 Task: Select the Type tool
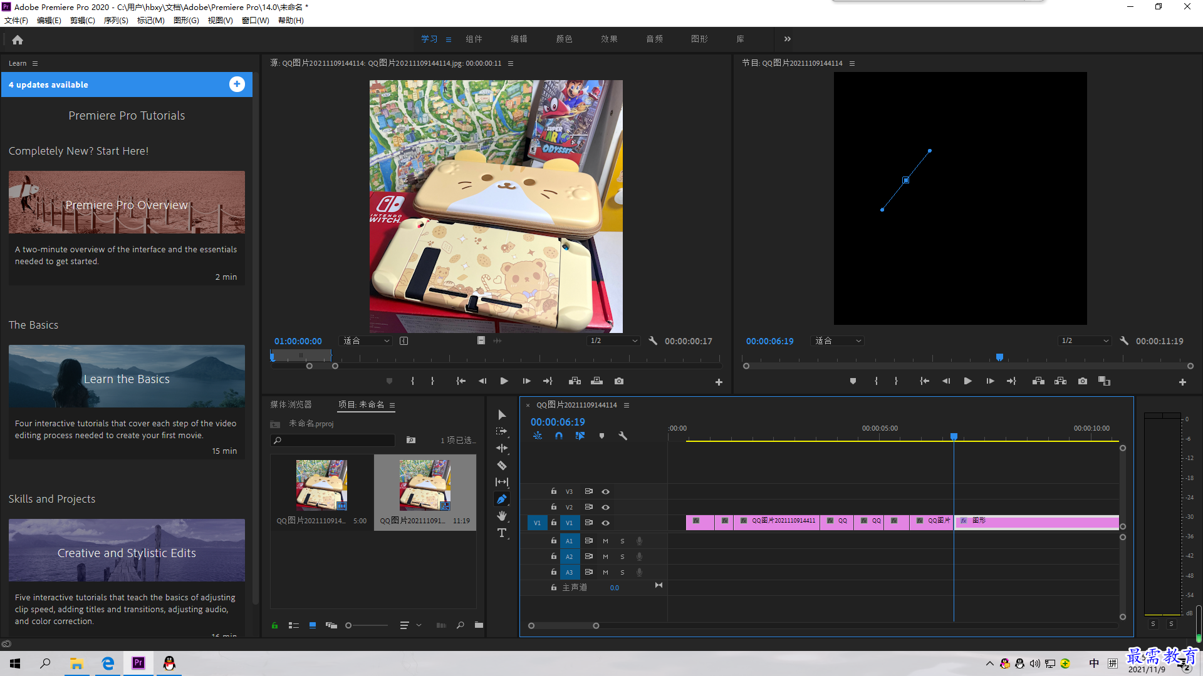pyautogui.click(x=502, y=533)
